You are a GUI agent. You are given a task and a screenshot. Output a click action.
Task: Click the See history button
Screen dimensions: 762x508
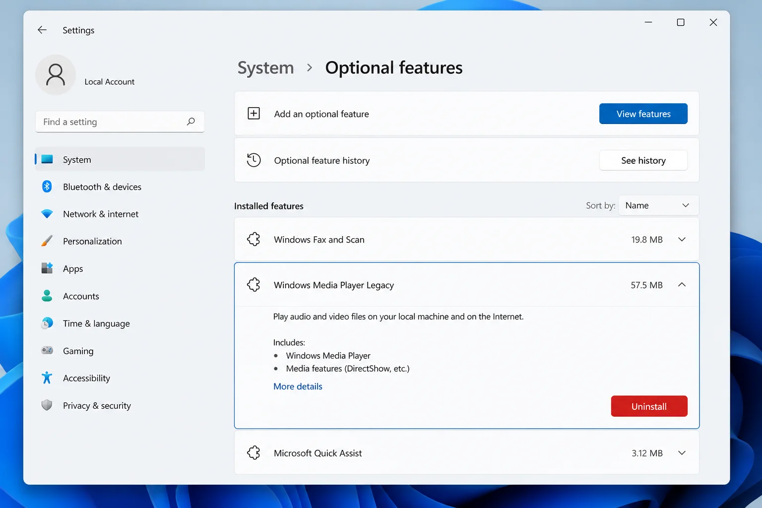643,160
